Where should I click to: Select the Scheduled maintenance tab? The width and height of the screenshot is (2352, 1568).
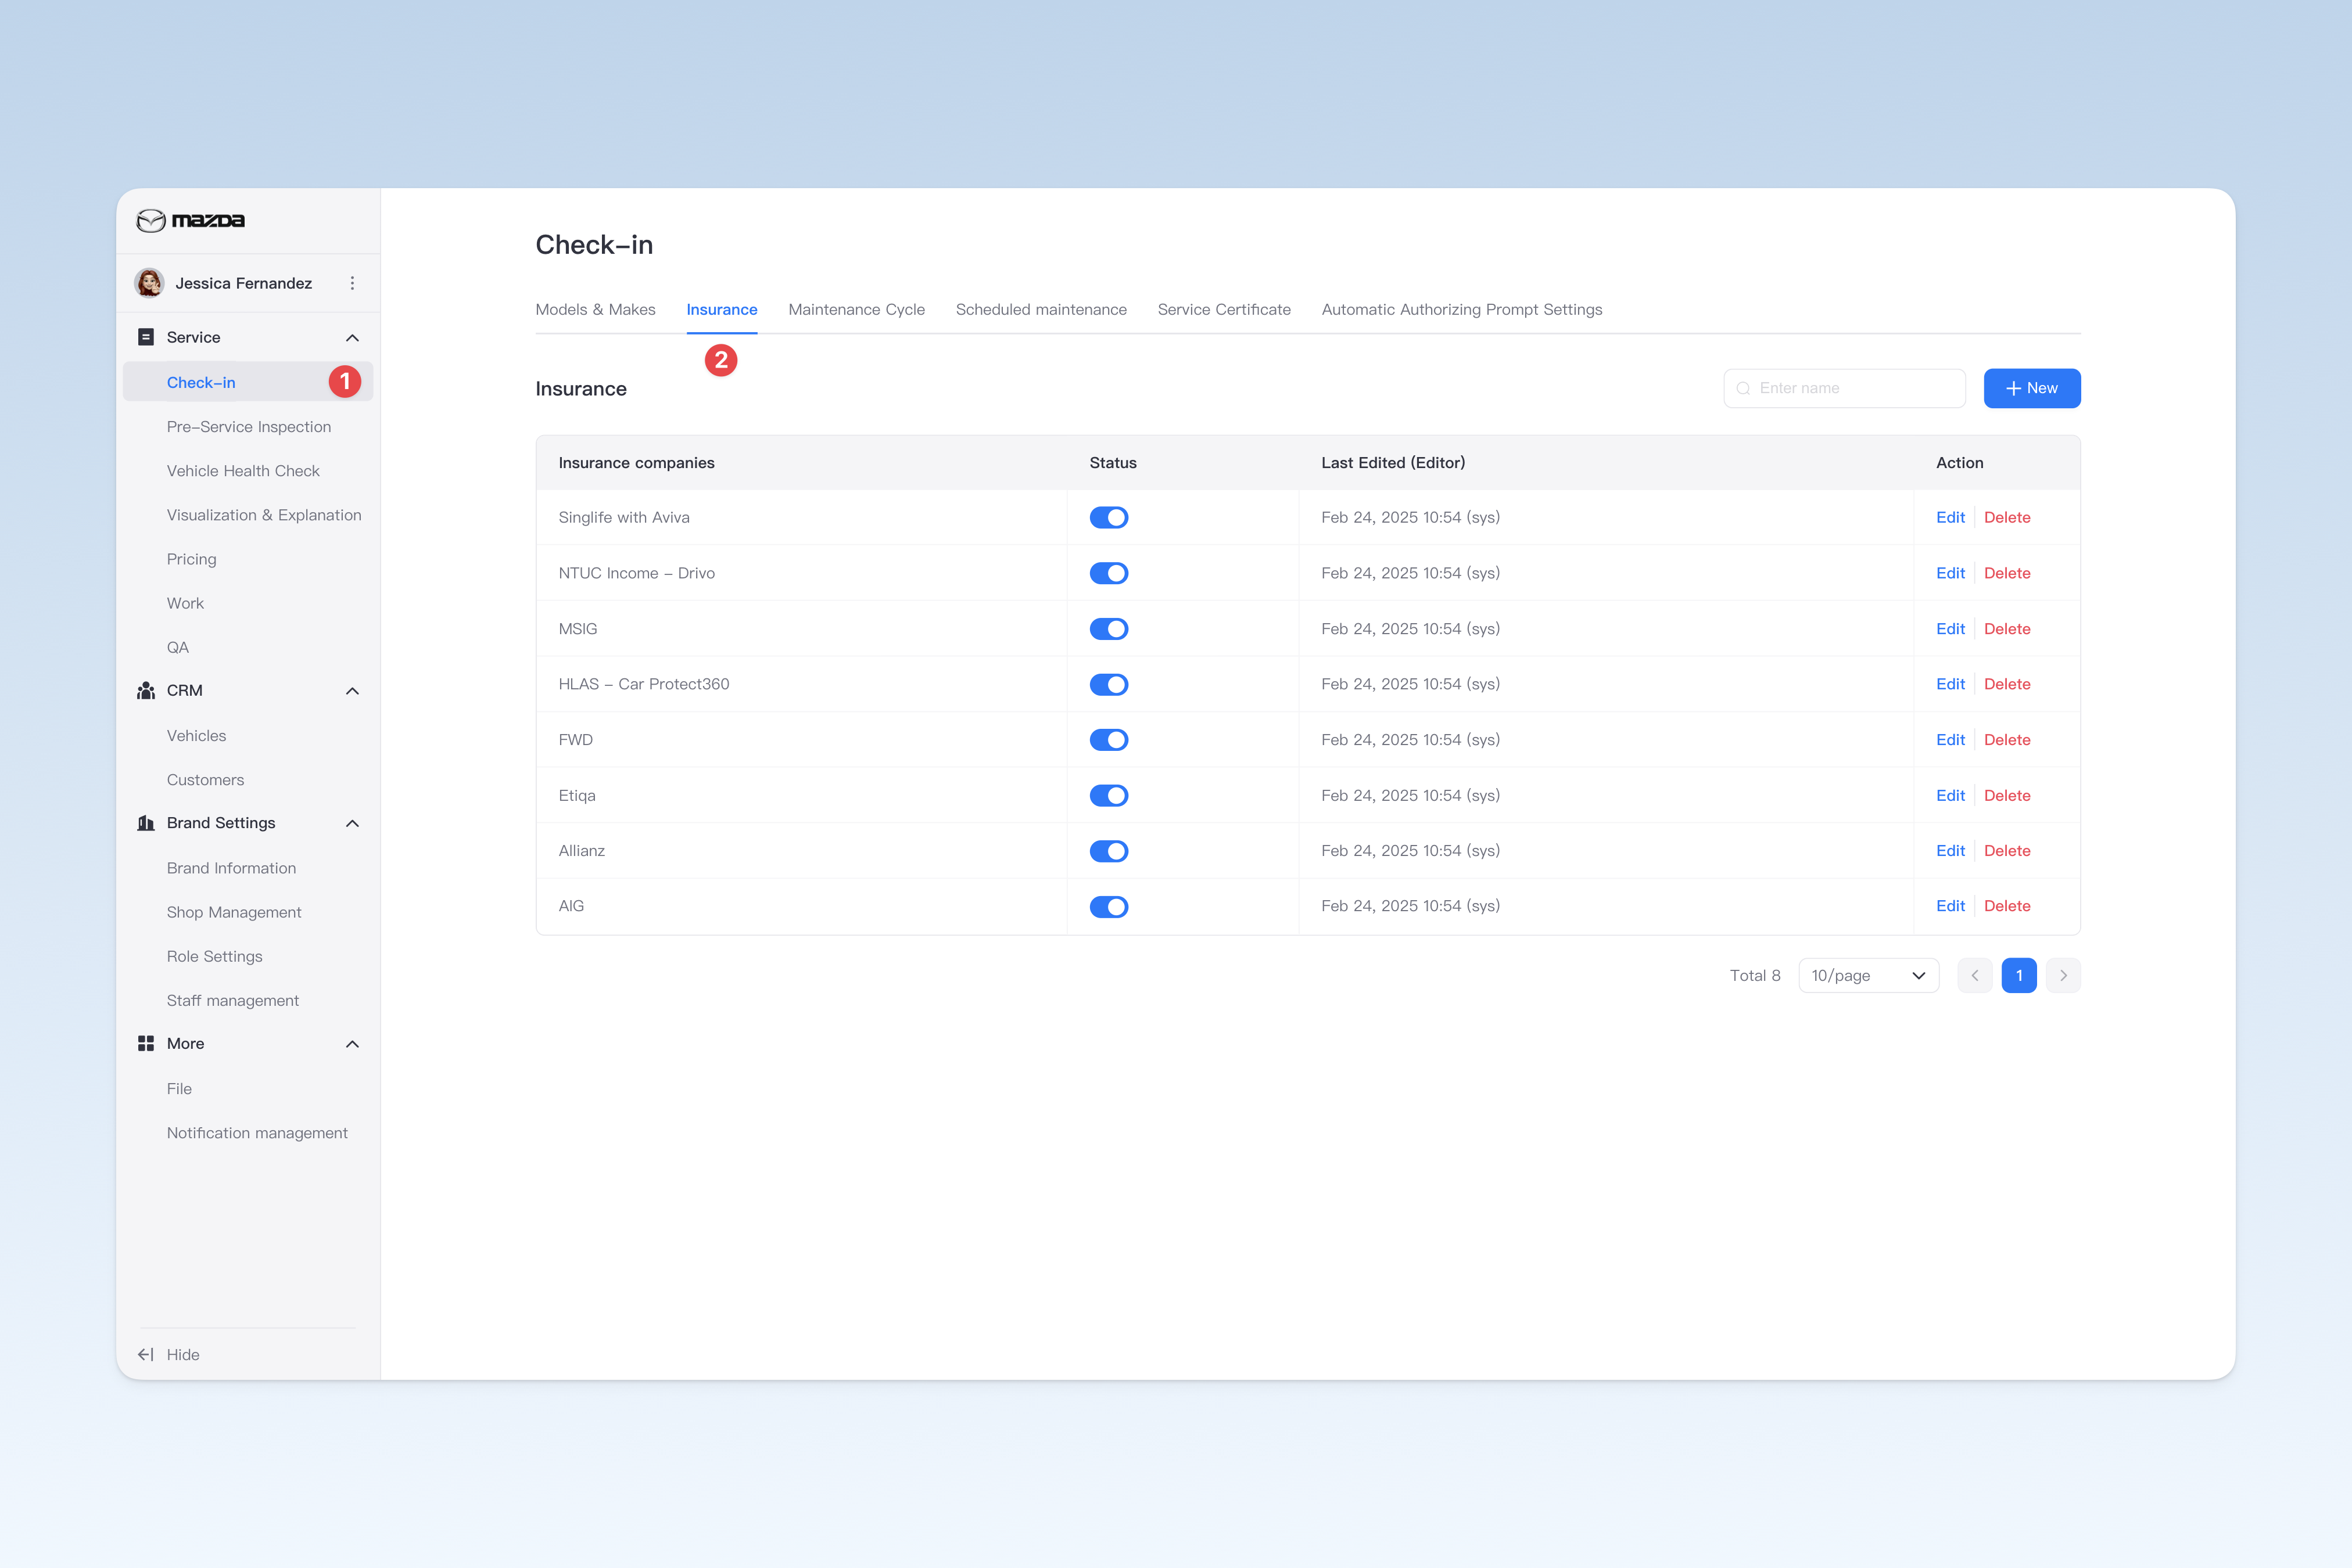click(1041, 310)
